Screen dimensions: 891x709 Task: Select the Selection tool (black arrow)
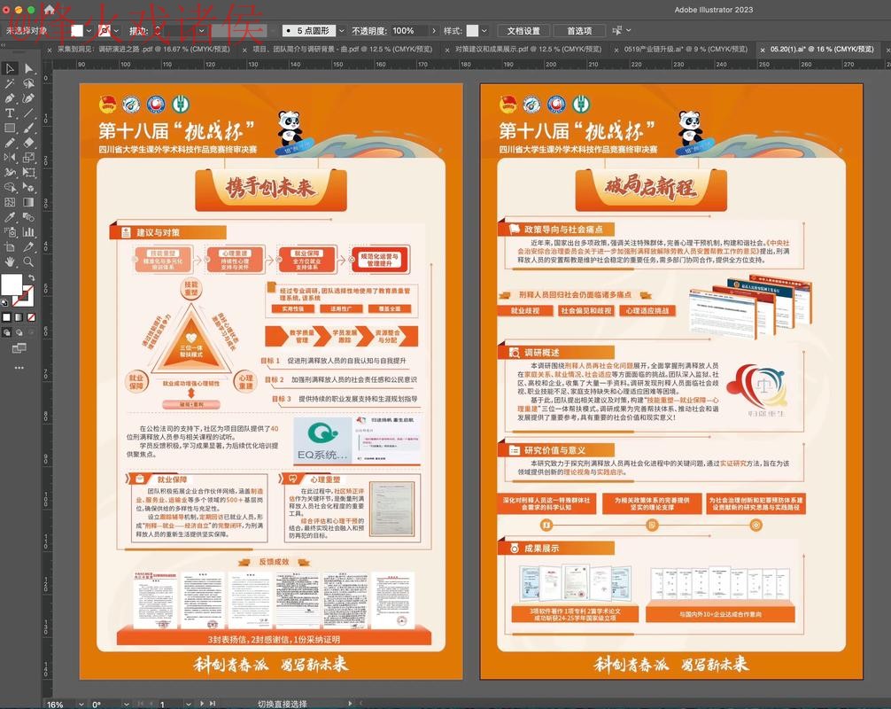click(x=10, y=68)
